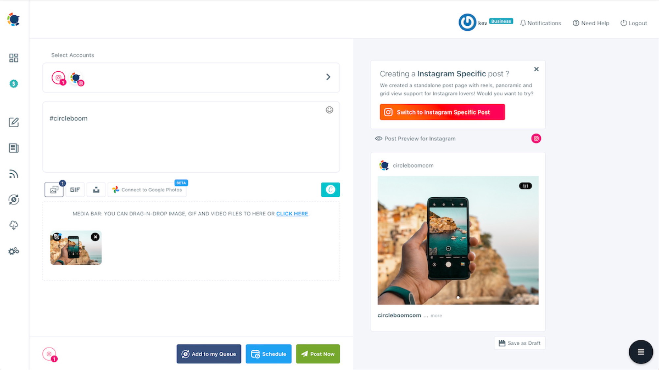Expand the Select Accounts chevron
This screenshot has width=659, height=370.
coord(328,77)
